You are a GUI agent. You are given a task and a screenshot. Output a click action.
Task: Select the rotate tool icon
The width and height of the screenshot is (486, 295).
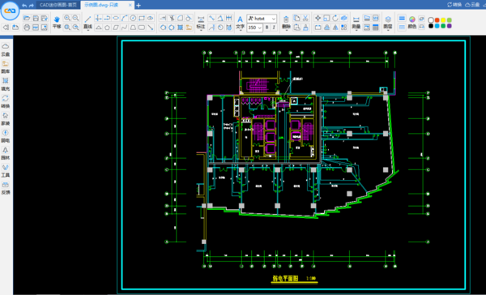(335, 18)
